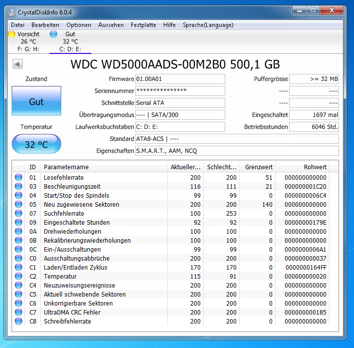Click status orb for Lesefehlerrate row

[x=18, y=177]
